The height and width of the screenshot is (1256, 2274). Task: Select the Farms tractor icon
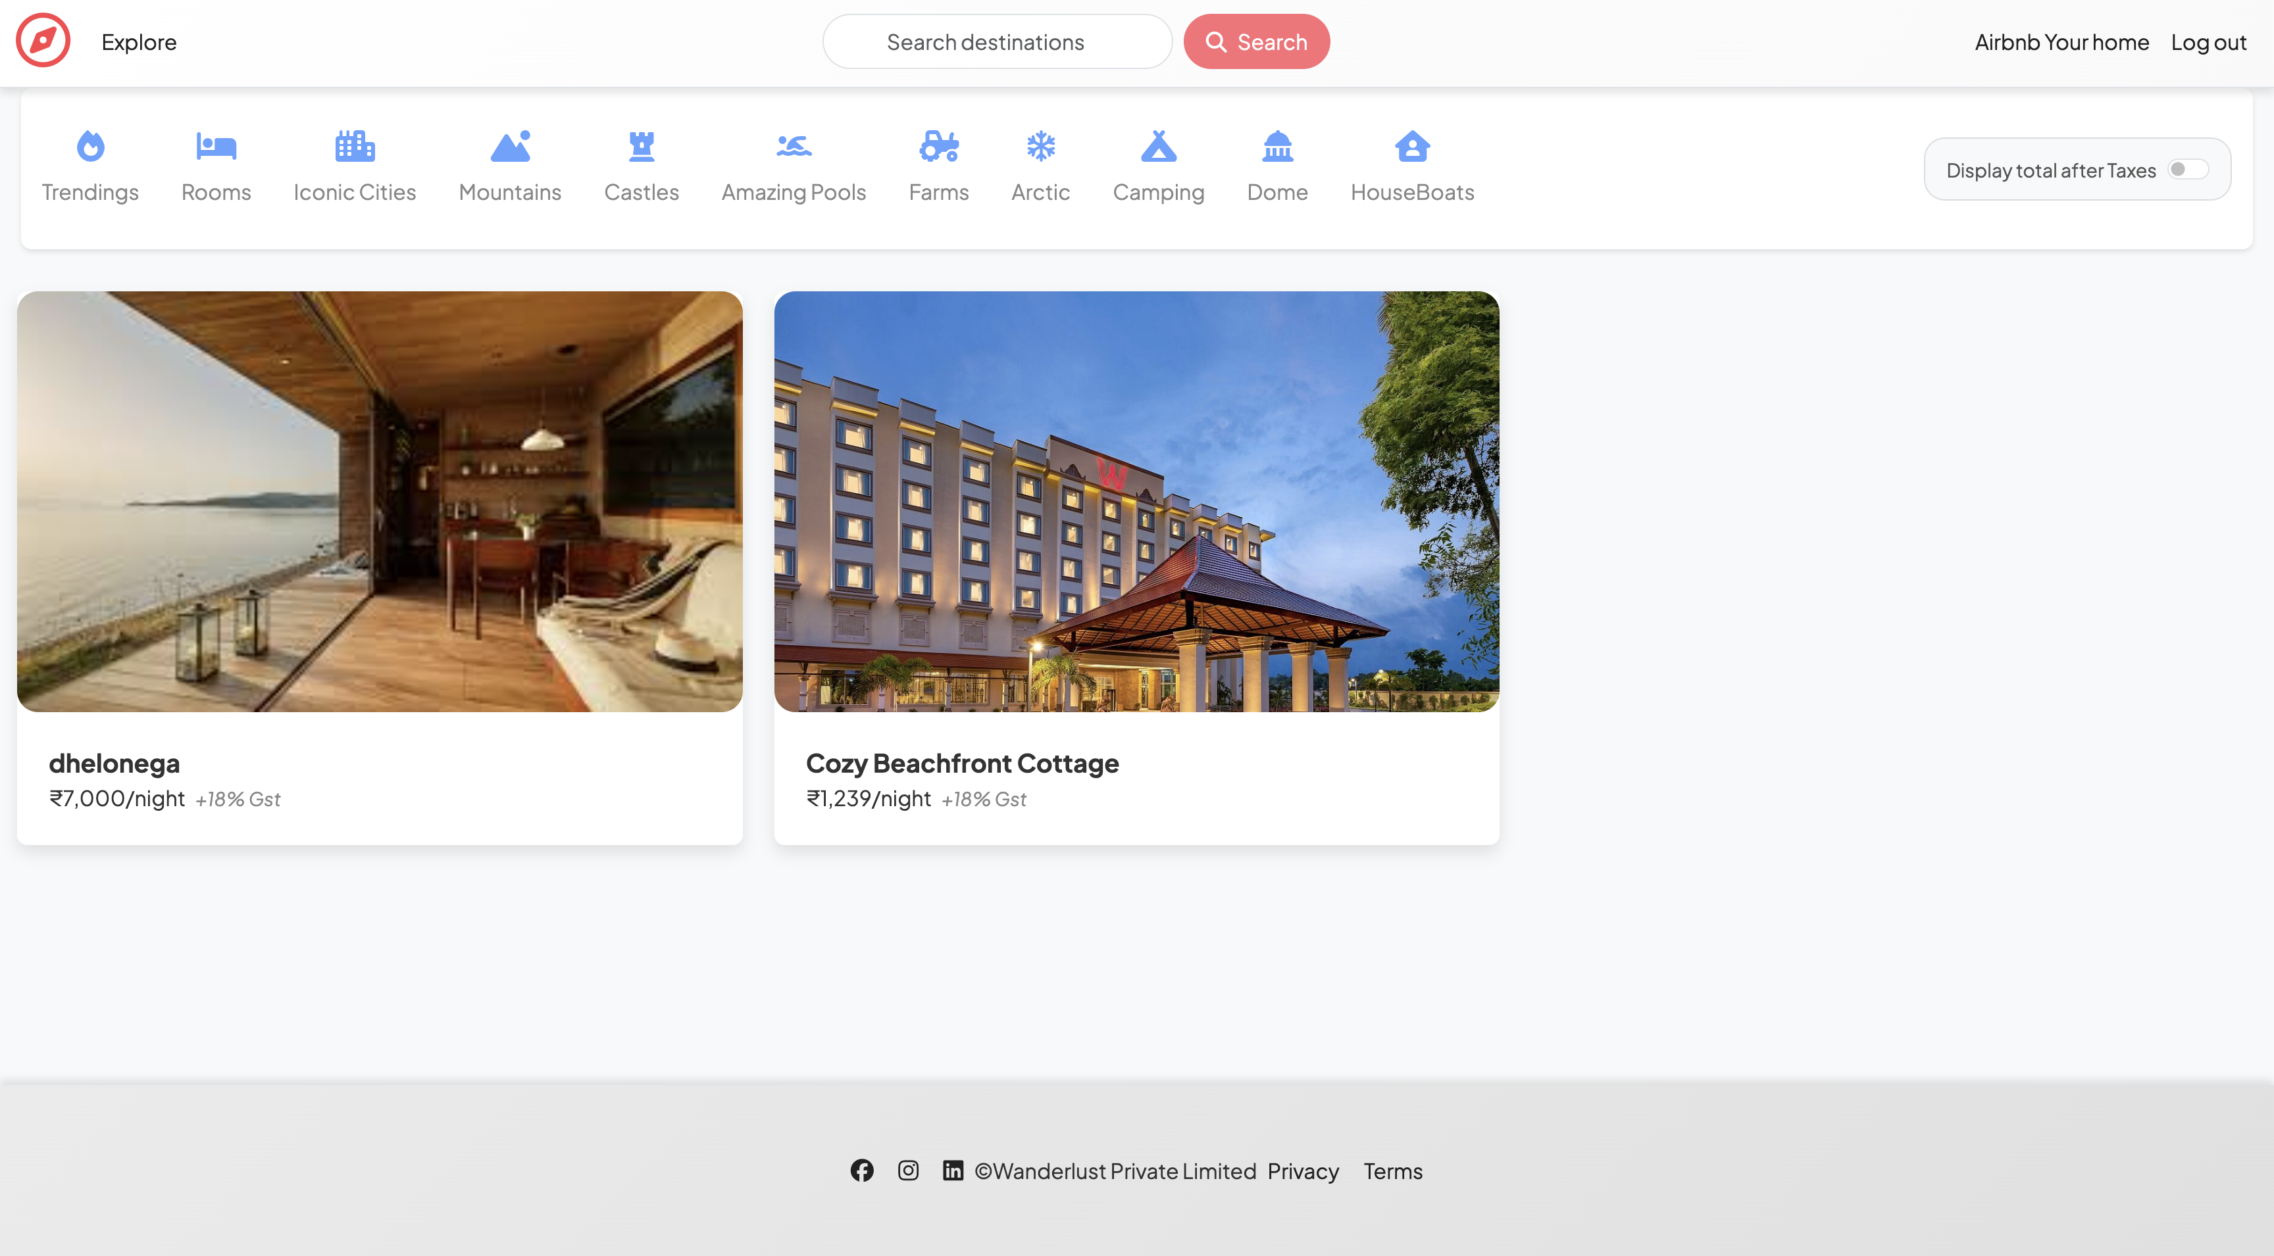pos(938,147)
